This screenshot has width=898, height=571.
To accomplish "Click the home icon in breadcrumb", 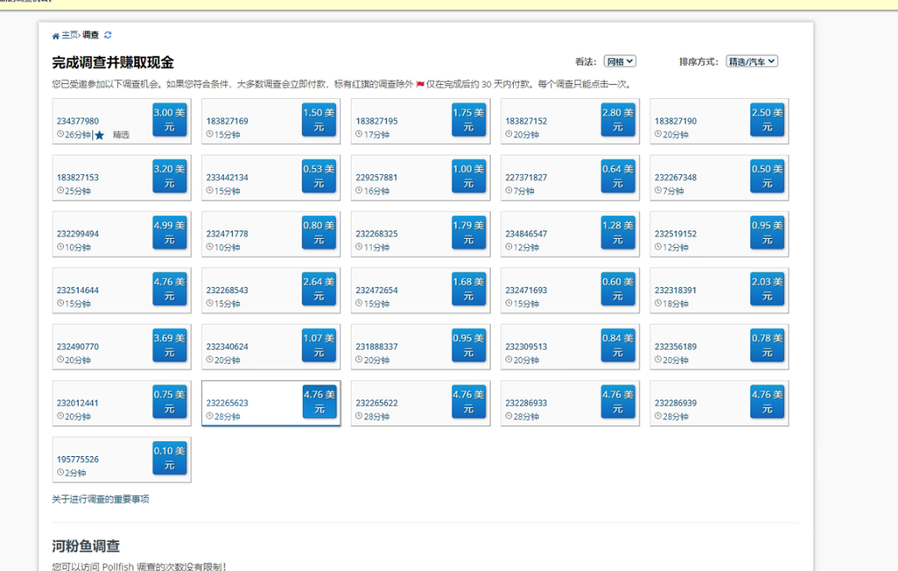I will tap(56, 36).
